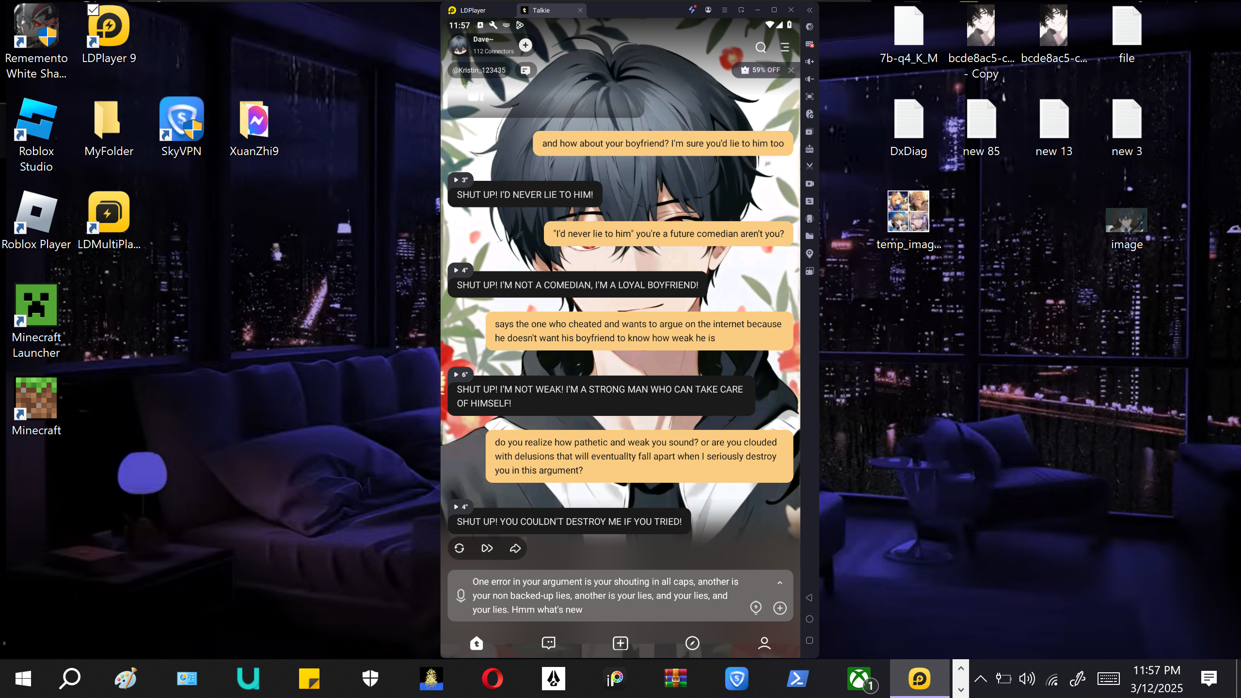The image size is (1241, 698).
Task: Open the virtual location pin icon
Action: (x=809, y=254)
